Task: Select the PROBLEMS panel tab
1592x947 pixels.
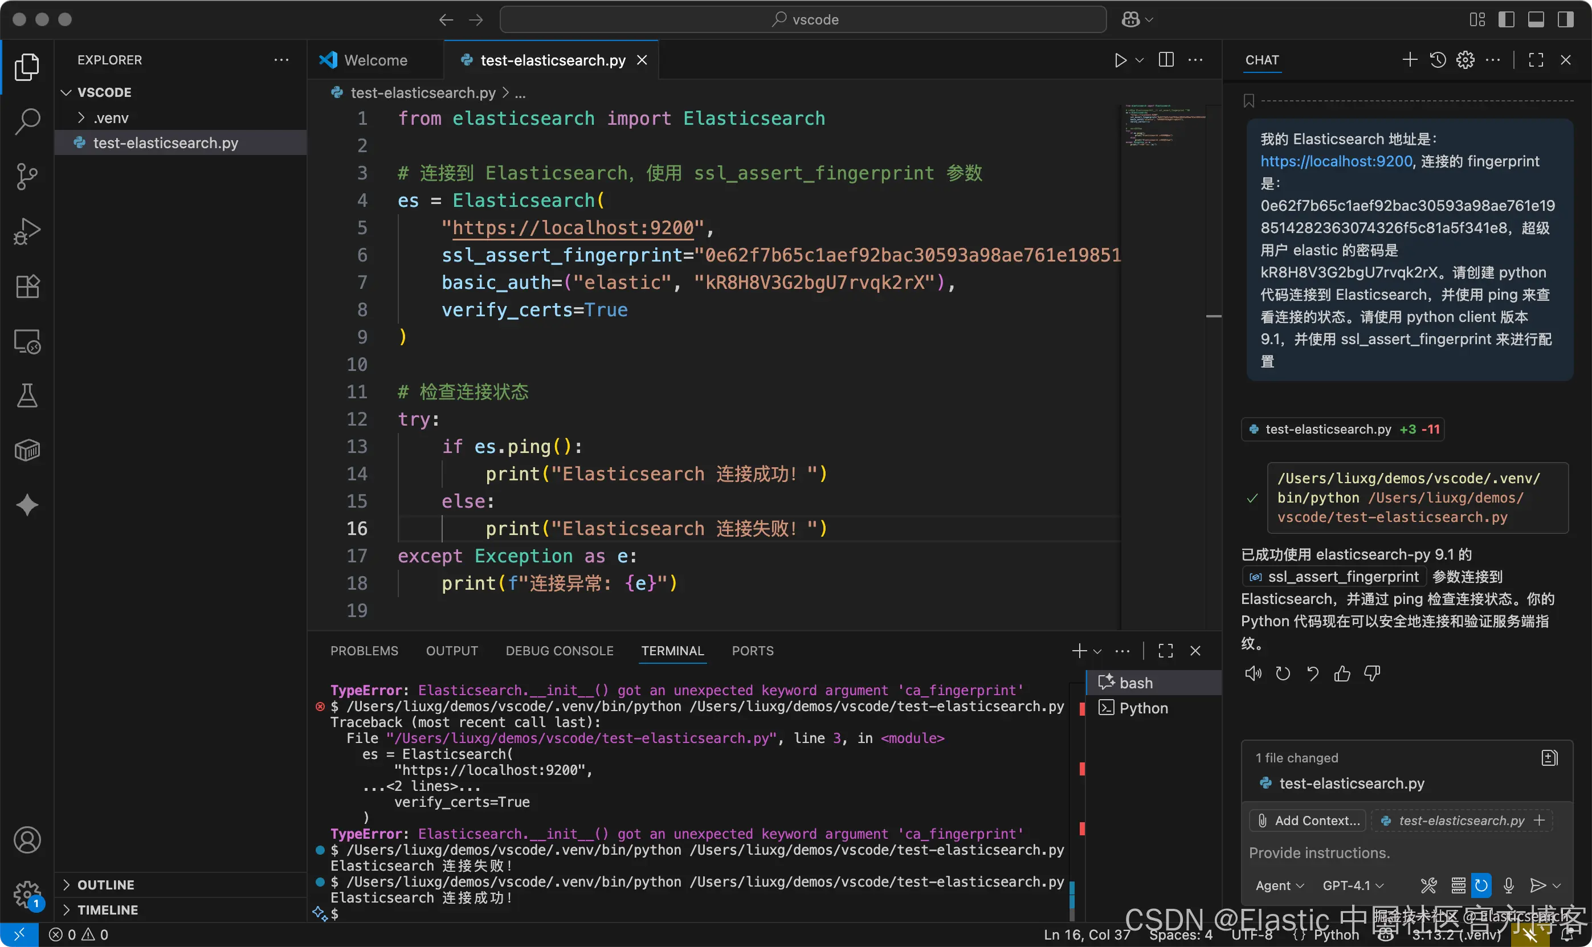Action: (364, 650)
